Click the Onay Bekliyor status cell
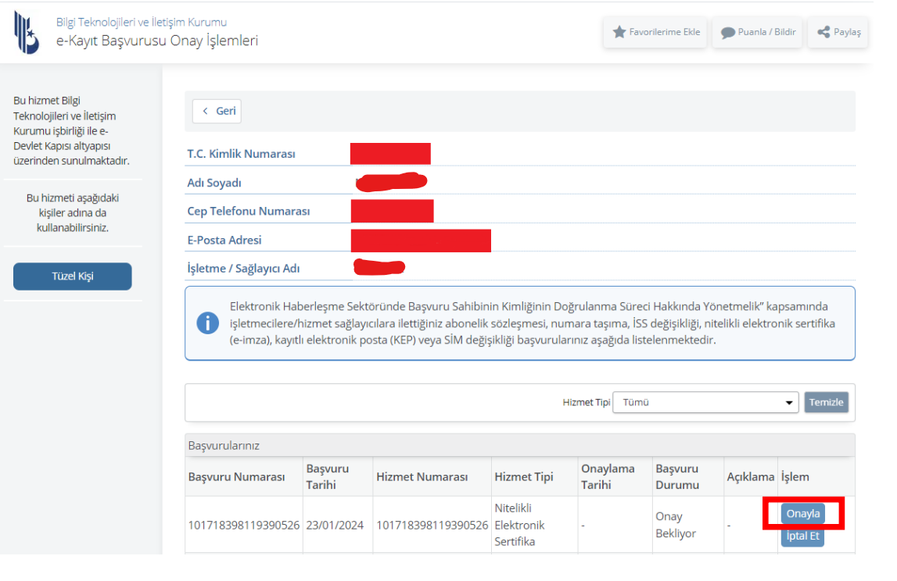This screenshot has width=897, height=581. [x=675, y=525]
